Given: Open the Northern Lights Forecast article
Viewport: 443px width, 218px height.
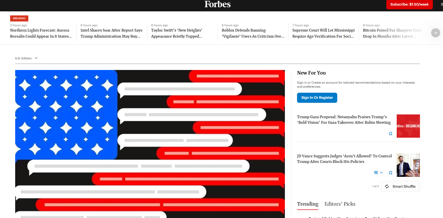Looking at the screenshot, I should [x=41, y=33].
